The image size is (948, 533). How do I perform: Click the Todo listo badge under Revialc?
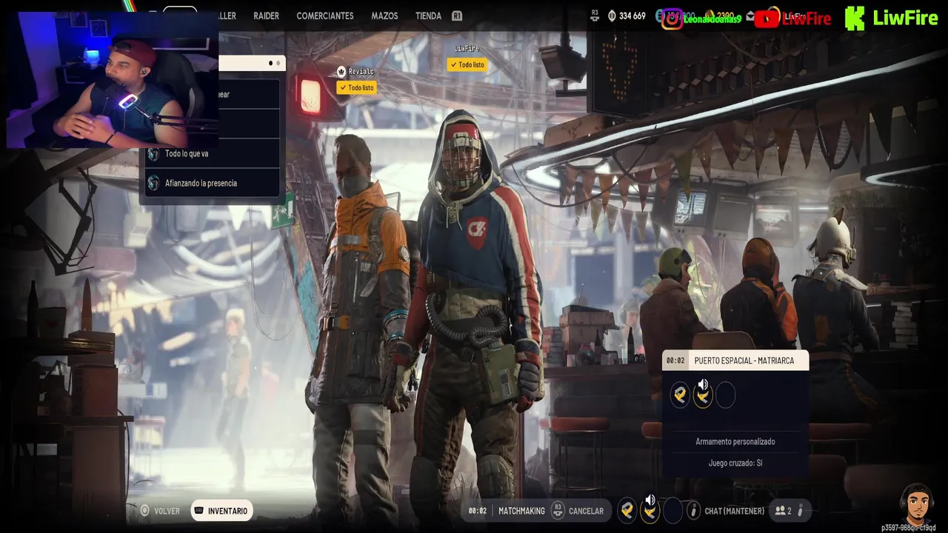point(356,87)
